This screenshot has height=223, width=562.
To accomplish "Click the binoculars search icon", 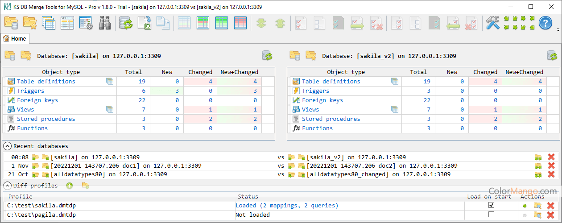I will coord(105,23).
